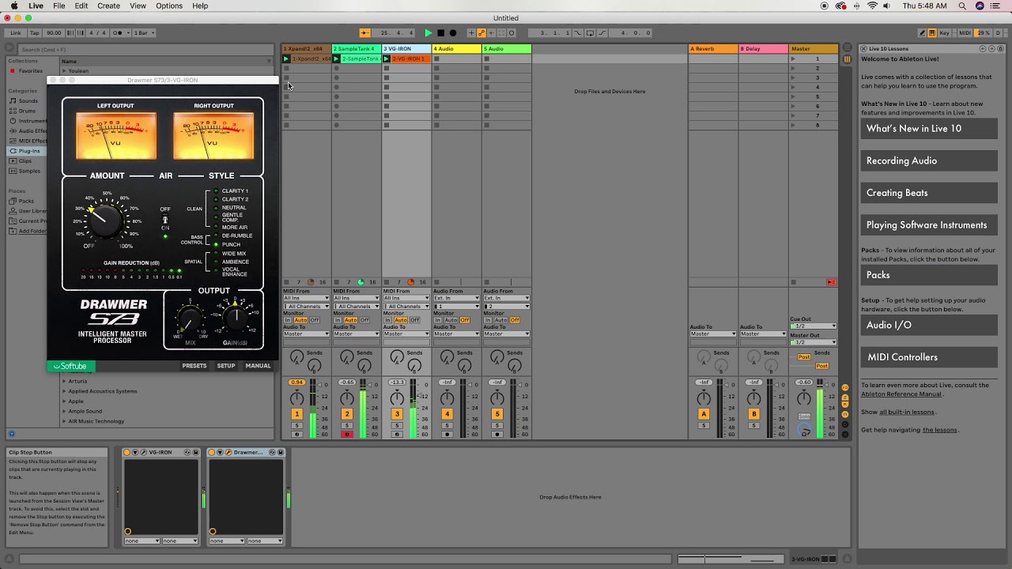Viewport: 1012px width, 569px height.
Task: Click Drawmer output MIX knob
Action: pos(190,319)
